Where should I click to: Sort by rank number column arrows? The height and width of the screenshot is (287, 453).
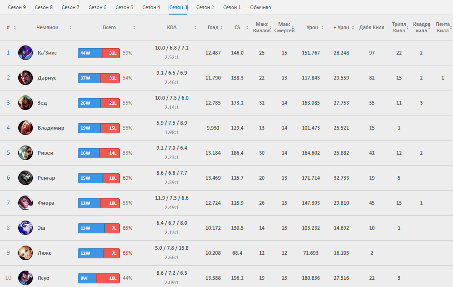[x=15, y=27]
